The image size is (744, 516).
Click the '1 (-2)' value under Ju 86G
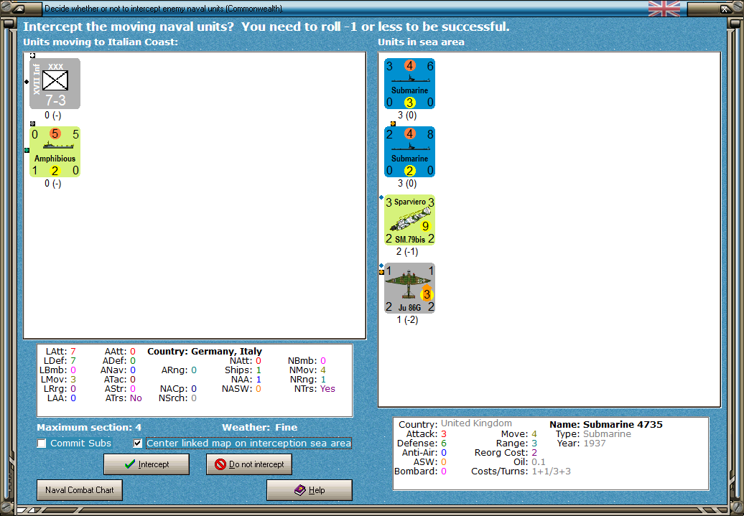[407, 319]
